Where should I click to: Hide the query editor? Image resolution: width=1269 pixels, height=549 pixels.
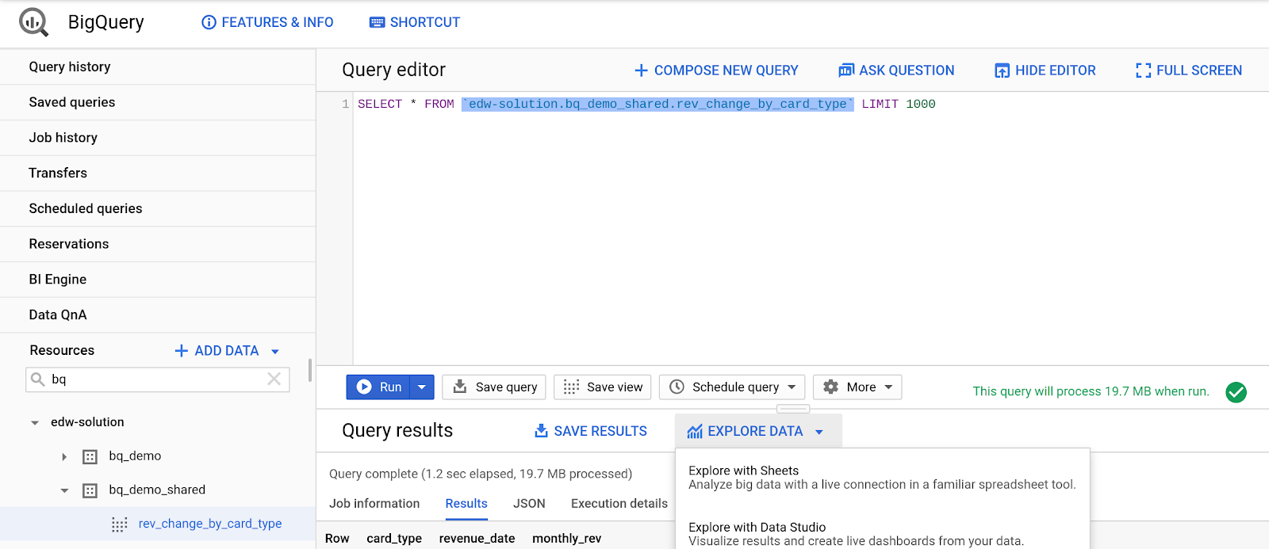click(x=1045, y=71)
